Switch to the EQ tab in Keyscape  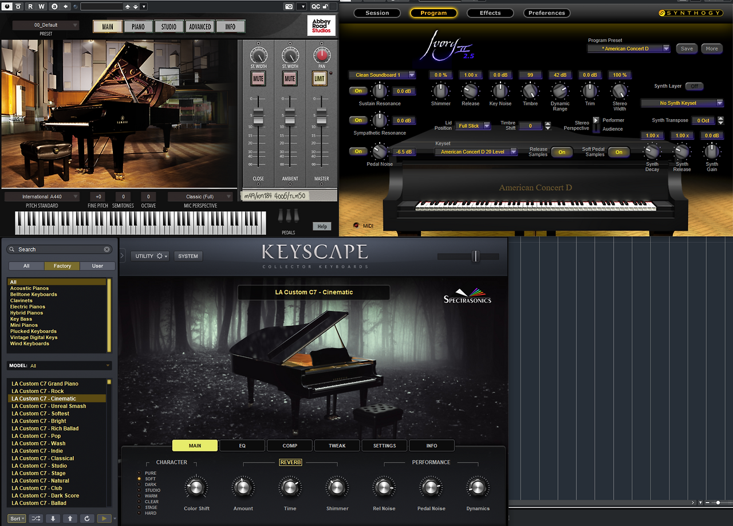[242, 445]
